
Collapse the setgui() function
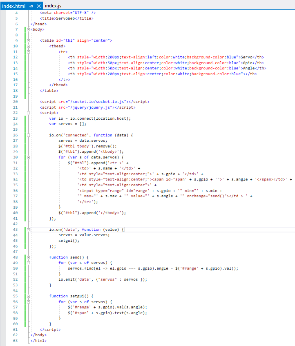pos(28,296)
